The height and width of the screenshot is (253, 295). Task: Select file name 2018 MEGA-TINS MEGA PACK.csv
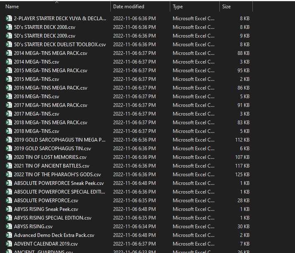pos(50,122)
